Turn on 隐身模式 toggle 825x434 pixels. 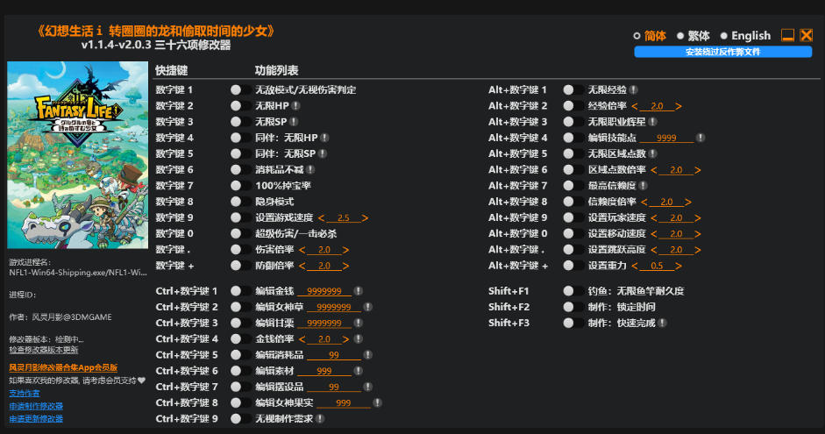point(240,202)
